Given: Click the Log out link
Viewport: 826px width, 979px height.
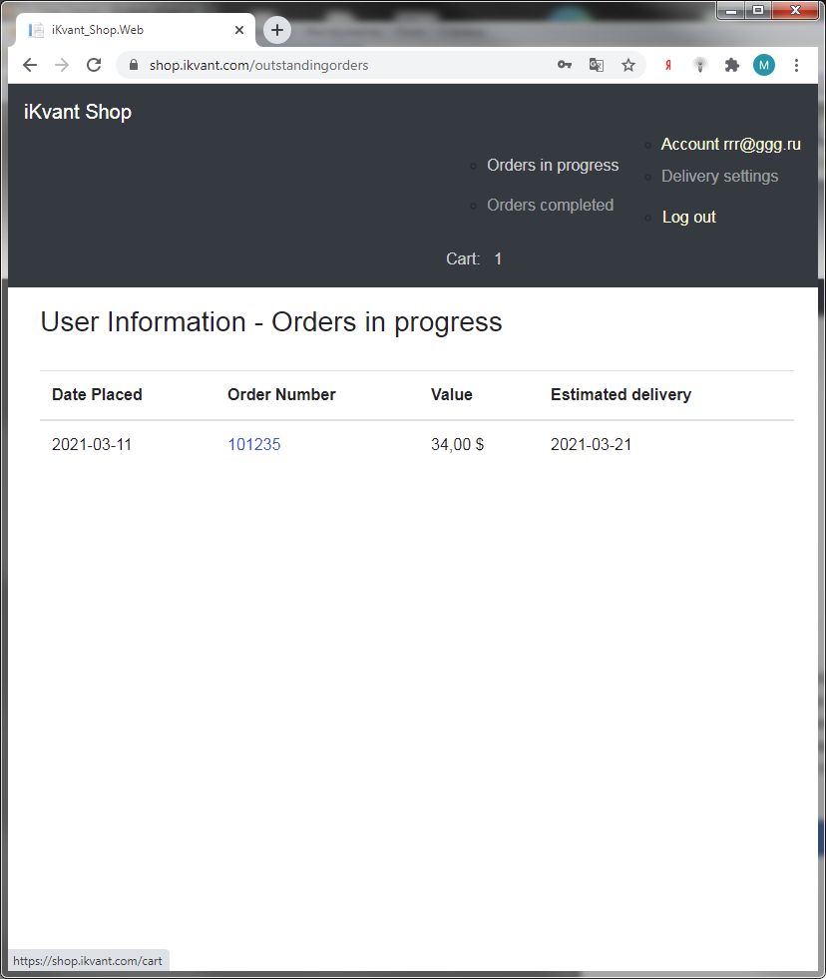Looking at the screenshot, I should click(689, 218).
